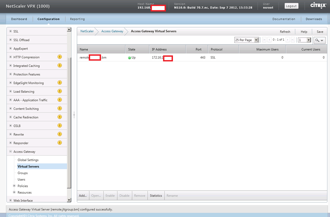Image resolution: width=330 pixels, height=217 pixels.
Task: Click the EdgeSight Monitoring warning icon
Action: pyautogui.click(x=60, y=82)
